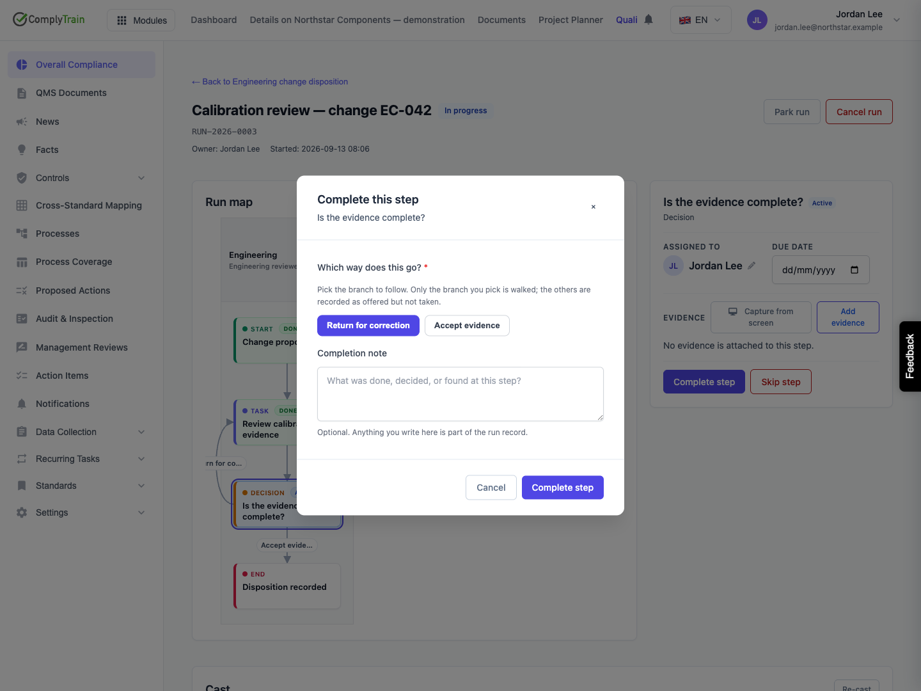Edit the assignee with the pencil icon

(x=752, y=266)
